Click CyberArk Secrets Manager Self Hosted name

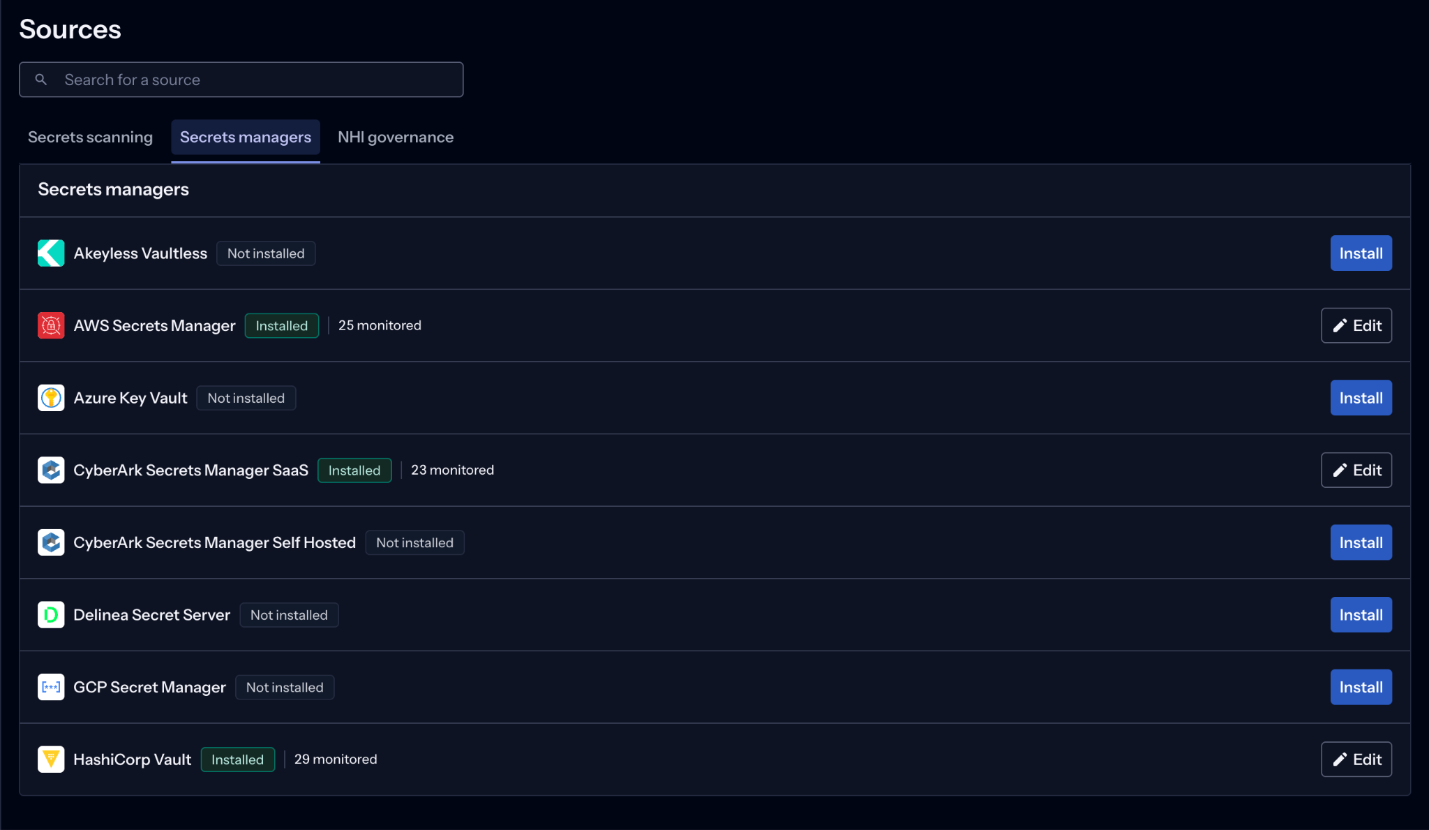pyautogui.click(x=214, y=542)
